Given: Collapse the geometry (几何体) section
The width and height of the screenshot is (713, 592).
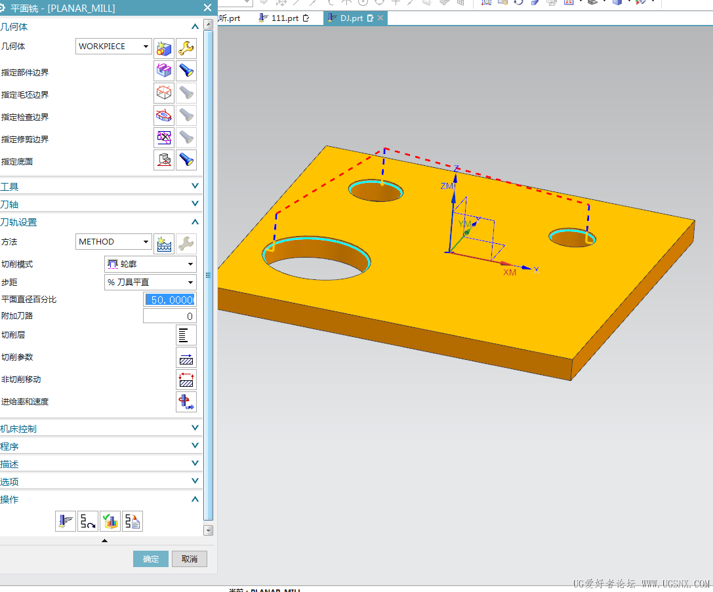Looking at the screenshot, I should pos(195,27).
